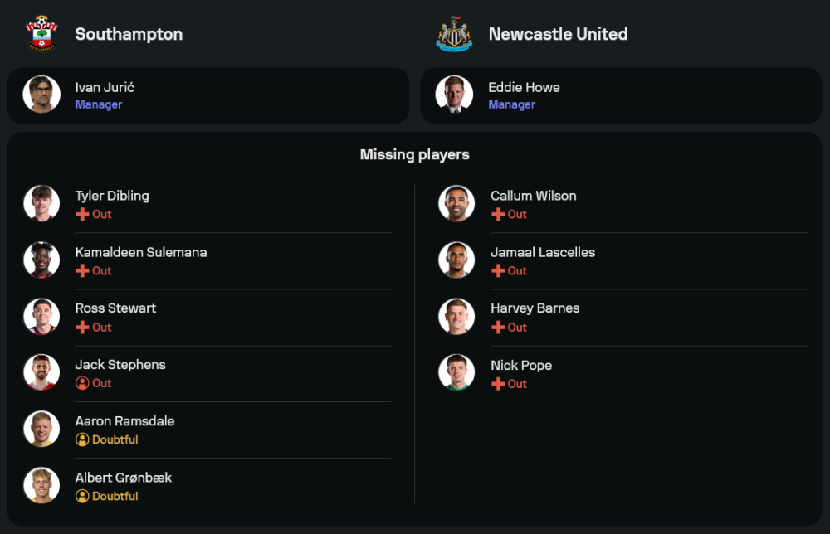Open the Newcastle United team page link
Viewport: 830px width, 534px height.
[x=558, y=34]
